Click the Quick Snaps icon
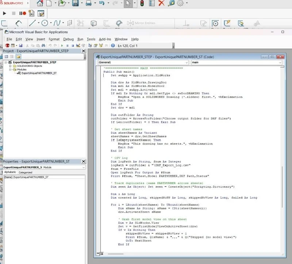 (215, 23)
